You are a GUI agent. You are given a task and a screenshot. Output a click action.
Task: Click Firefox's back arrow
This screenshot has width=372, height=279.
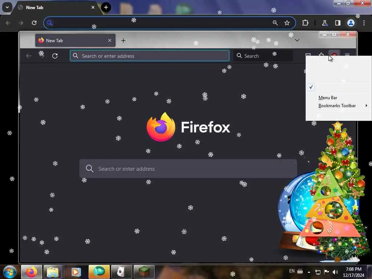(x=29, y=56)
